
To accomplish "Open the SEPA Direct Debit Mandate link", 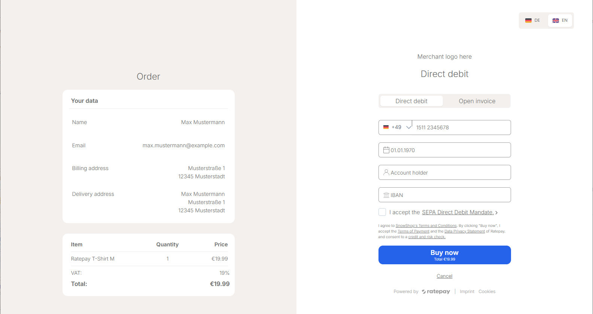I will pos(457,212).
